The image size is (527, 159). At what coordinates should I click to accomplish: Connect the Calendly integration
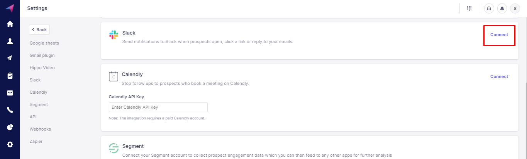[499, 76]
